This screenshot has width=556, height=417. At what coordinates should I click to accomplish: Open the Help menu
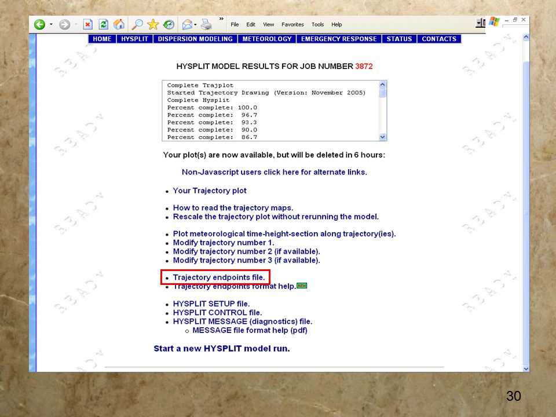[336, 24]
